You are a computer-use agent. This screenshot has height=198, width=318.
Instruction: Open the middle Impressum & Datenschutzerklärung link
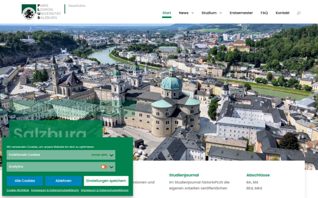click(x=55, y=190)
